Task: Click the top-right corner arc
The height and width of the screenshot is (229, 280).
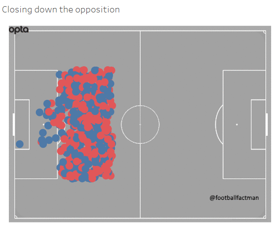Action: 264,32
